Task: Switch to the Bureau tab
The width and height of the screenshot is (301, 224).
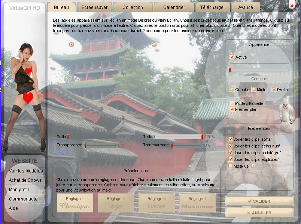Action: pyautogui.click(x=61, y=7)
